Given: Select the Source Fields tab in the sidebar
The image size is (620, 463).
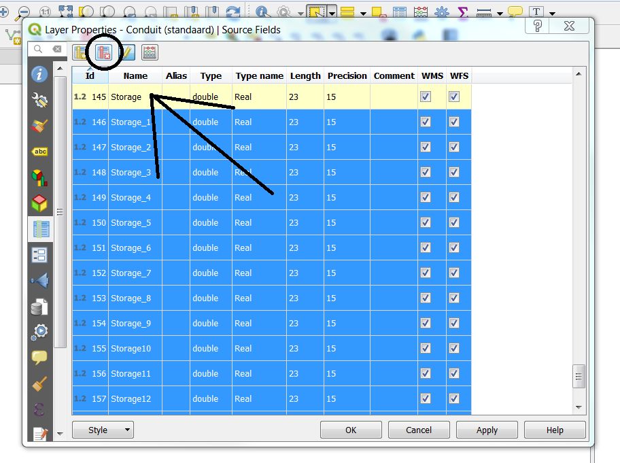Looking at the screenshot, I should pos(40,229).
